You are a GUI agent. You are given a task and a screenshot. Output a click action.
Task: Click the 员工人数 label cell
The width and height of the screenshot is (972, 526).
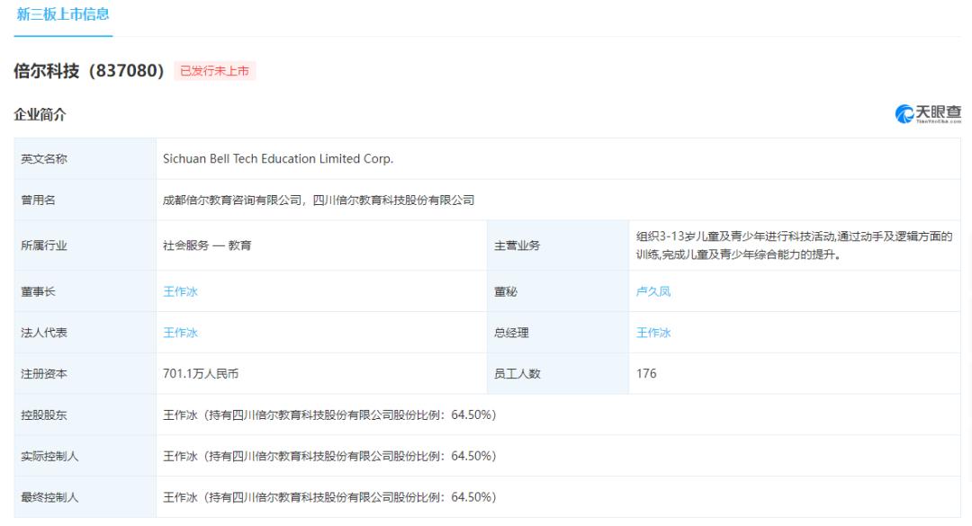(558, 373)
